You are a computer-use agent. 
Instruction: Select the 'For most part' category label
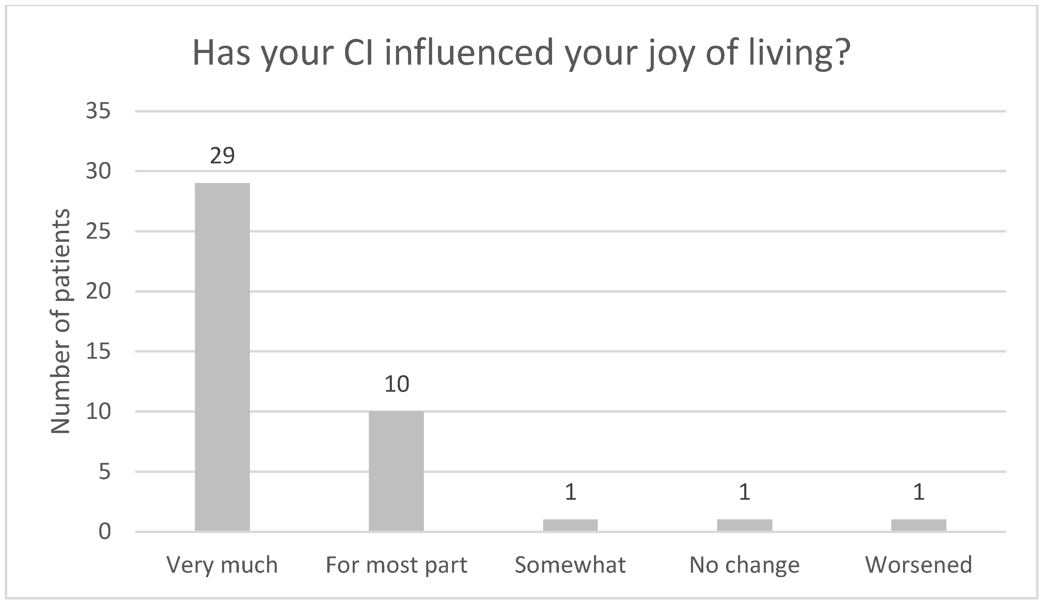396,565
